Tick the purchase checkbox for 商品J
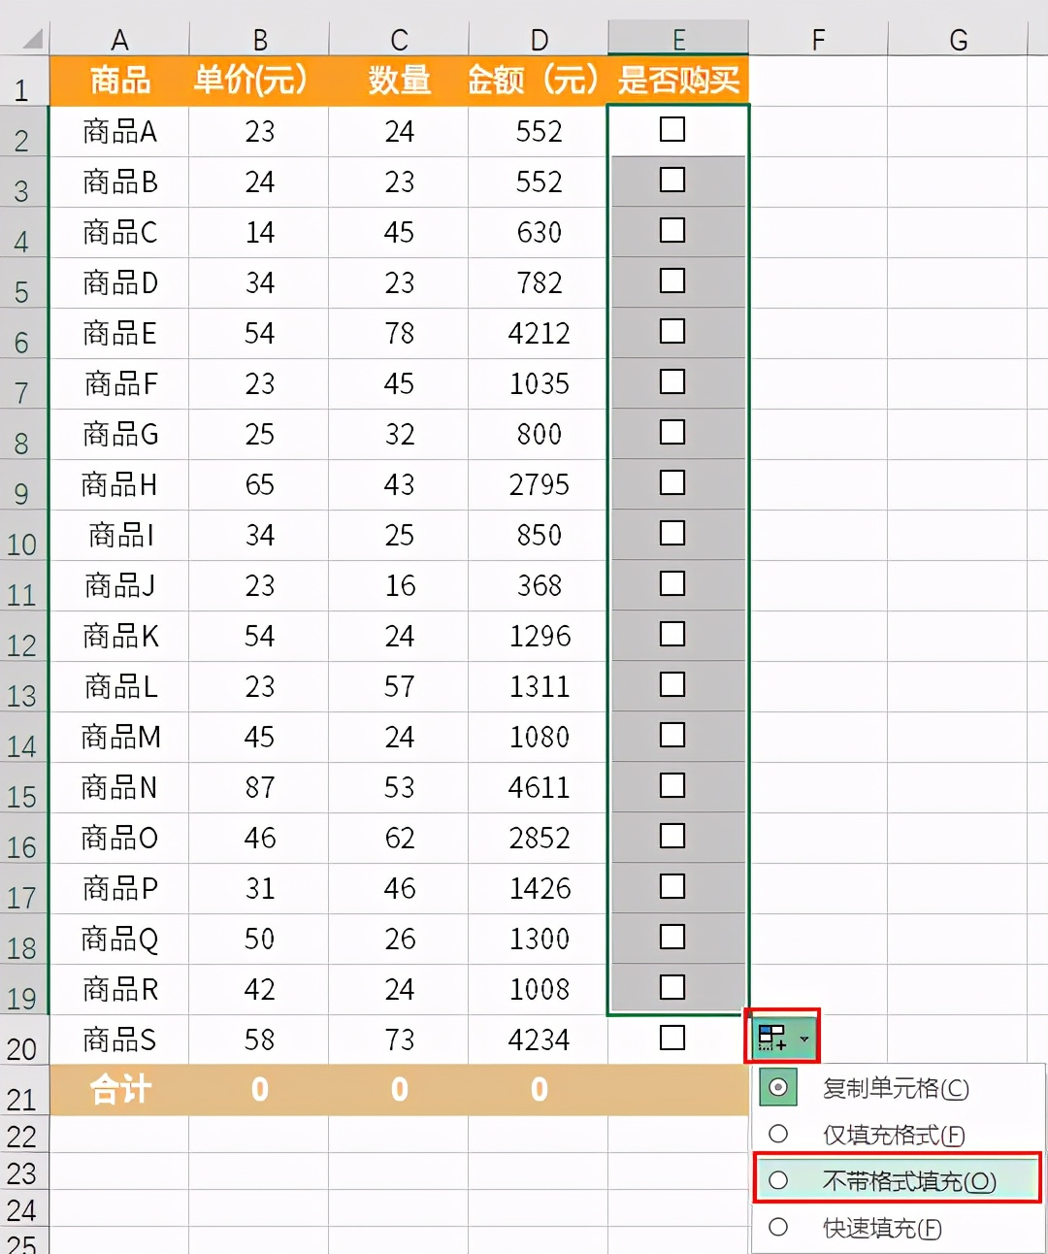Screen dimensions: 1048x1254 [x=672, y=583]
